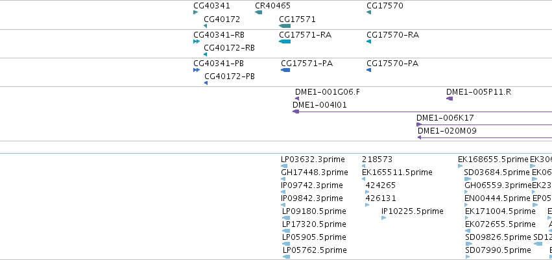Click the EK168655.5prime EST marker
The height and width of the screenshot is (260, 552).
coord(460,166)
